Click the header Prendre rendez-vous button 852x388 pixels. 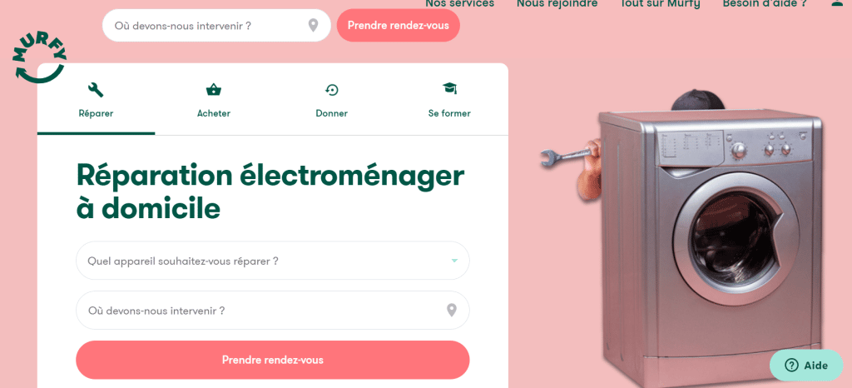click(399, 25)
